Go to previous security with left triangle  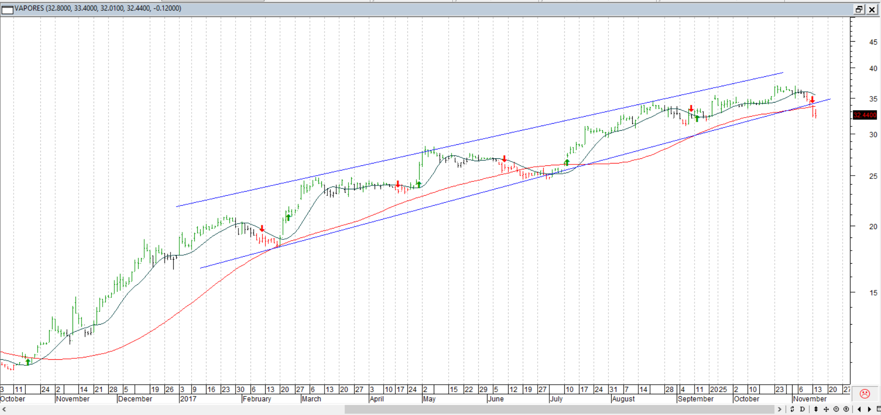click(x=859, y=409)
